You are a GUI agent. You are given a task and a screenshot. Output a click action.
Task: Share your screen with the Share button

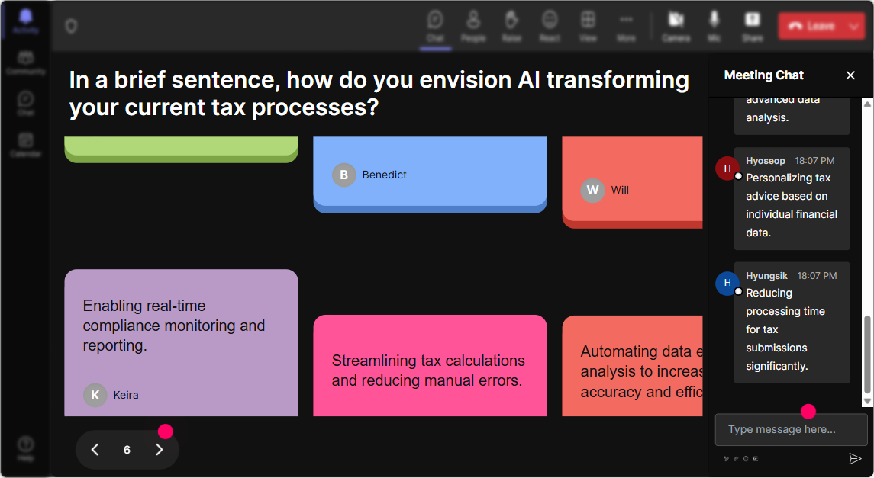[752, 26]
